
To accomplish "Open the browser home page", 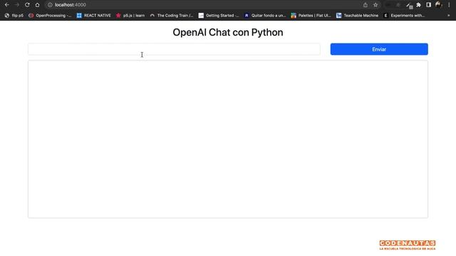I will coord(37,5).
